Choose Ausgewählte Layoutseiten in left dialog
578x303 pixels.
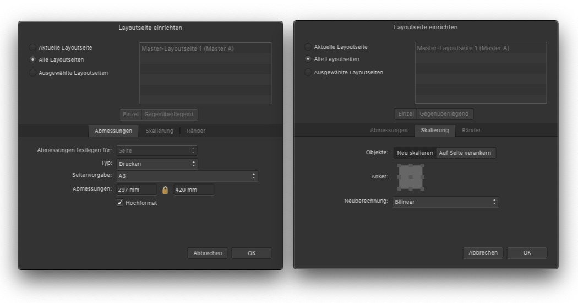(x=32, y=73)
